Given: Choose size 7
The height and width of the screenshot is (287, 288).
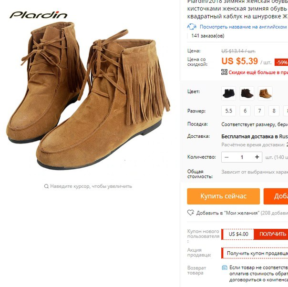Looking at the screenshot, I should [x=259, y=111].
